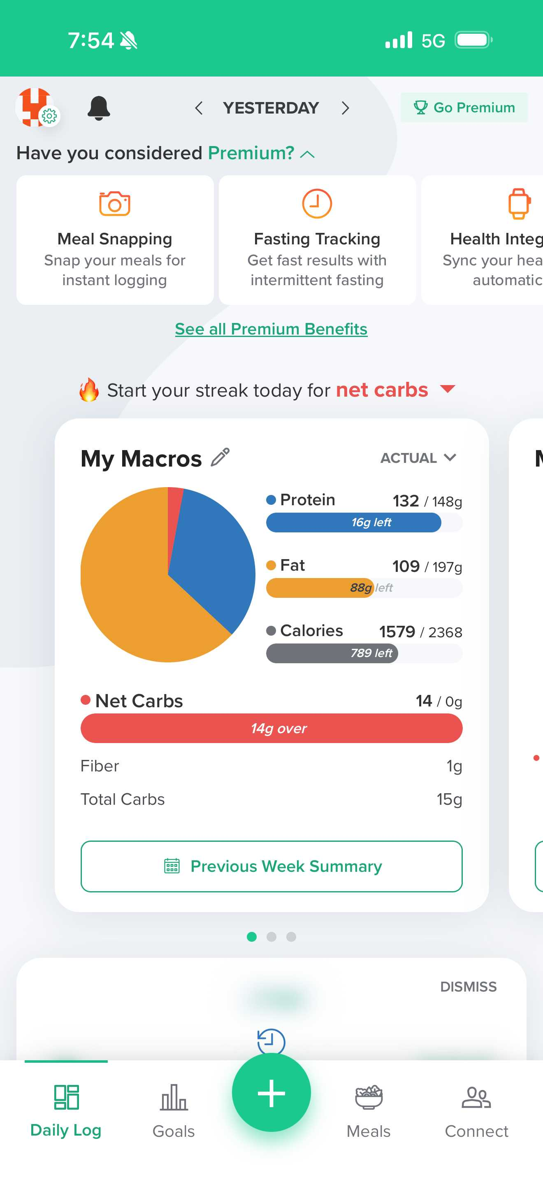Open the net carbs streak dropdown
The image size is (543, 1180).
pyautogui.click(x=447, y=389)
